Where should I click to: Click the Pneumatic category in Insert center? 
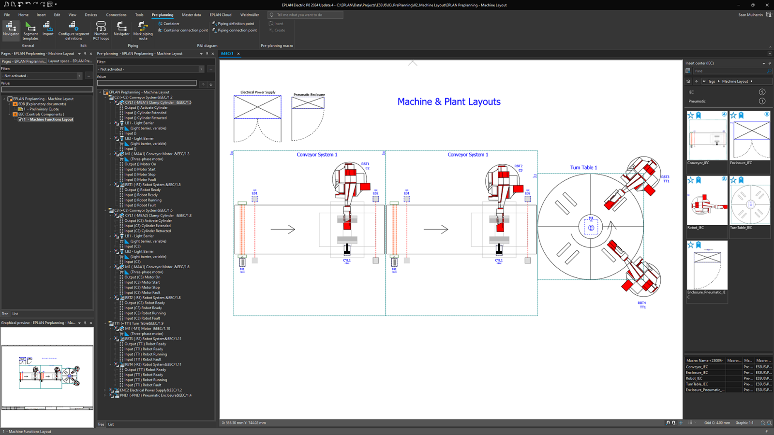(697, 101)
